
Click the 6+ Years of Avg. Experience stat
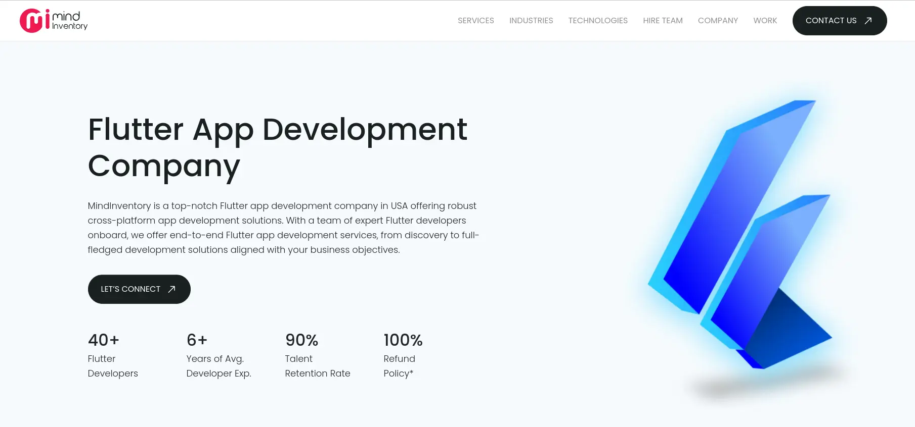click(x=219, y=355)
